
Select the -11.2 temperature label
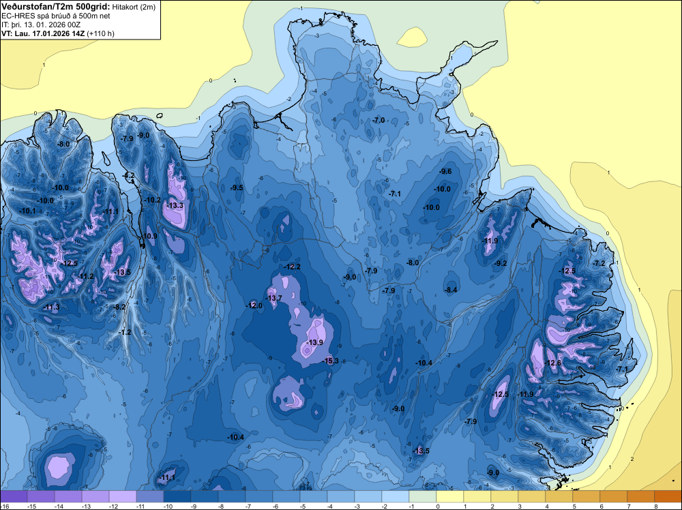pyautogui.click(x=86, y=277)
